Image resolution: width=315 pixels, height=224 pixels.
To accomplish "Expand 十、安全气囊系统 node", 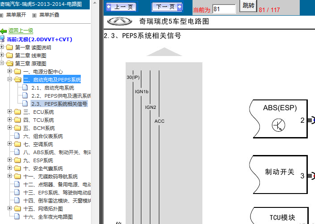I will (9, 168).
